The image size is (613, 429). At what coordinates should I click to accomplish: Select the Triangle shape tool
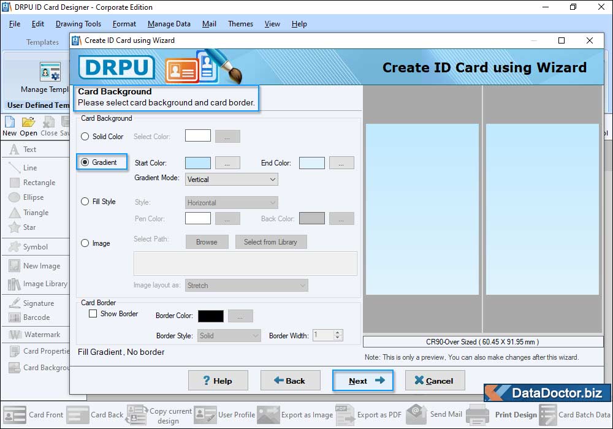(29, 213)
